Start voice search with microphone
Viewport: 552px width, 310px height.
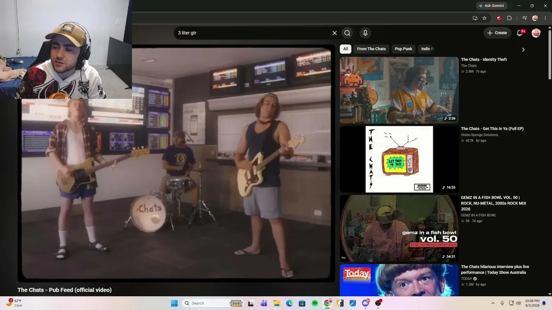click(365, 33)
